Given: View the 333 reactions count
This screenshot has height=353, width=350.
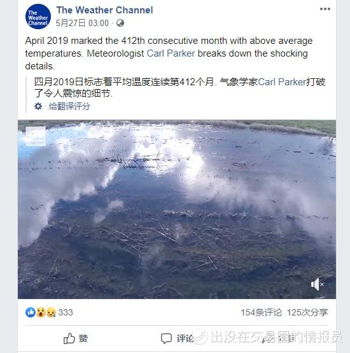Looking at the screenshot, I should (x=66, y=312).
